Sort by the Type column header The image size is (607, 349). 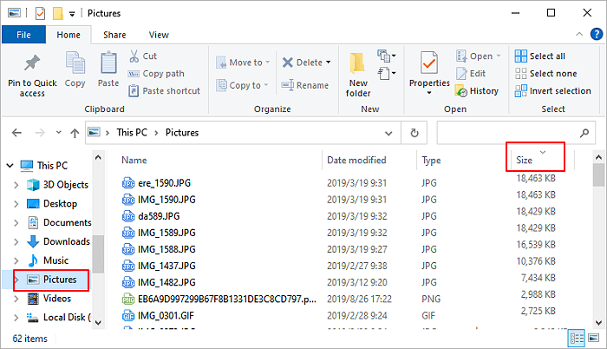click(431, 160)
